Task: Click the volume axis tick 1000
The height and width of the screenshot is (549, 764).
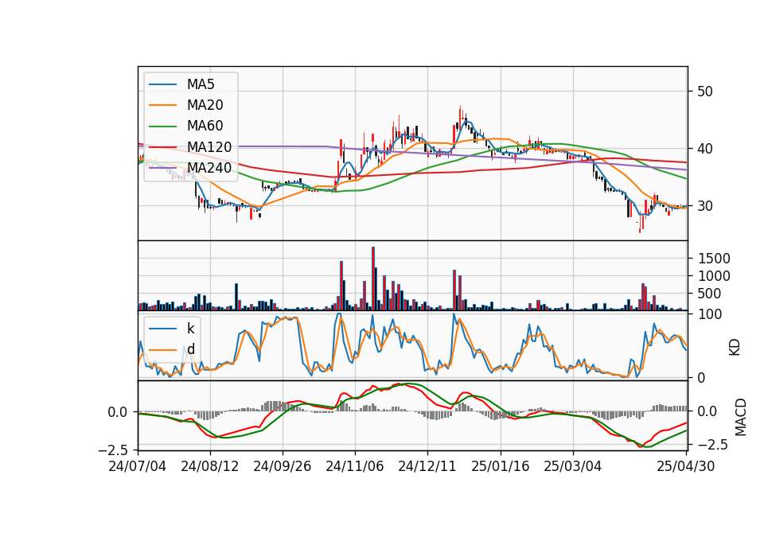Action: [x=714, y=276]
